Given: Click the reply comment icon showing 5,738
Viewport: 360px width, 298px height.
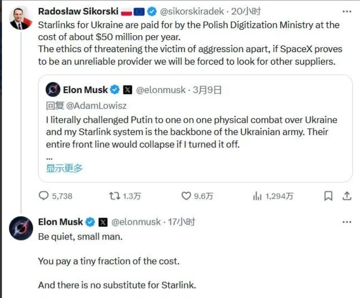Looking at the screenshot, I should click(44, 196).
